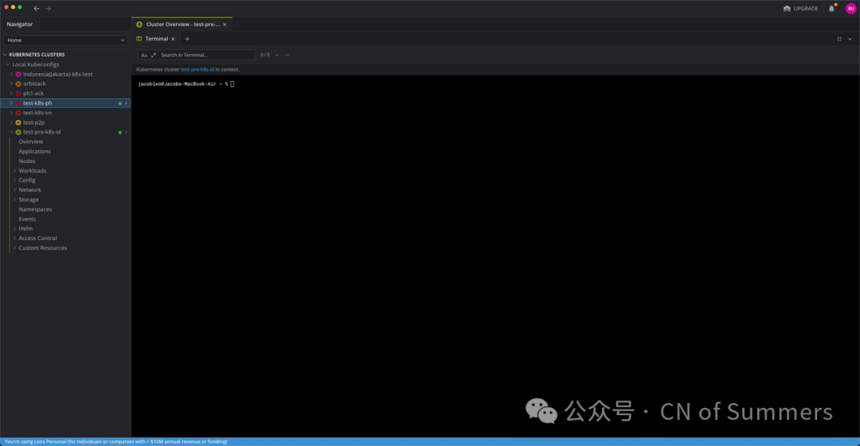Add a new dock tab with plus

click(187, 39)
